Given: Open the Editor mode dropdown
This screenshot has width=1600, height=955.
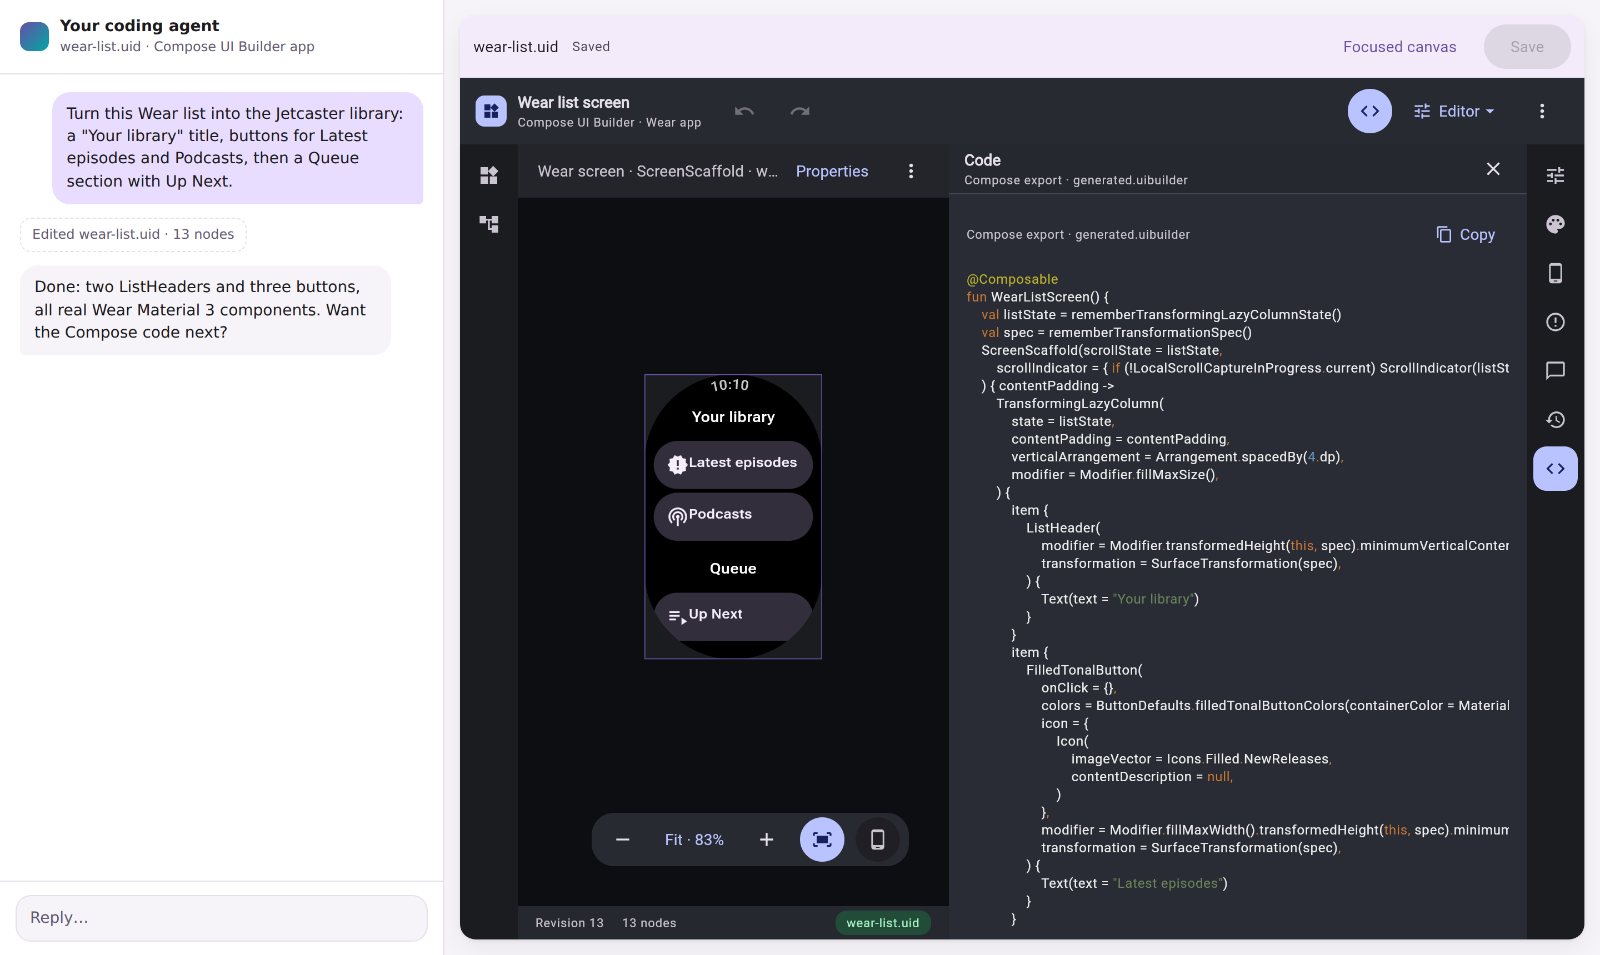Looking at the screenshot, I should pyautogui.click(x=1454, y=112).
